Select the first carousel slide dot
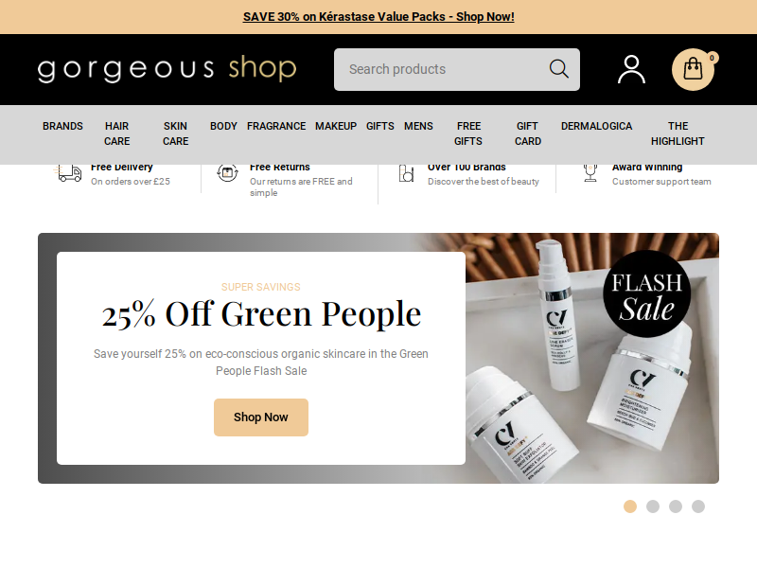 click(630, 506)
